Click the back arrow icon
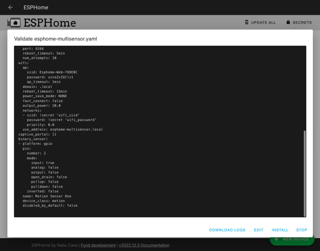This screenshot has width=320, height=251. (10, 7)
